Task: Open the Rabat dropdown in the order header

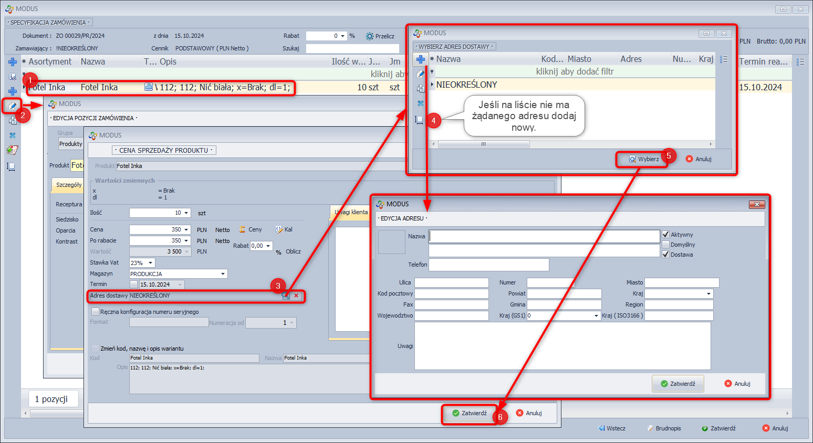Action: pos(343,36)
